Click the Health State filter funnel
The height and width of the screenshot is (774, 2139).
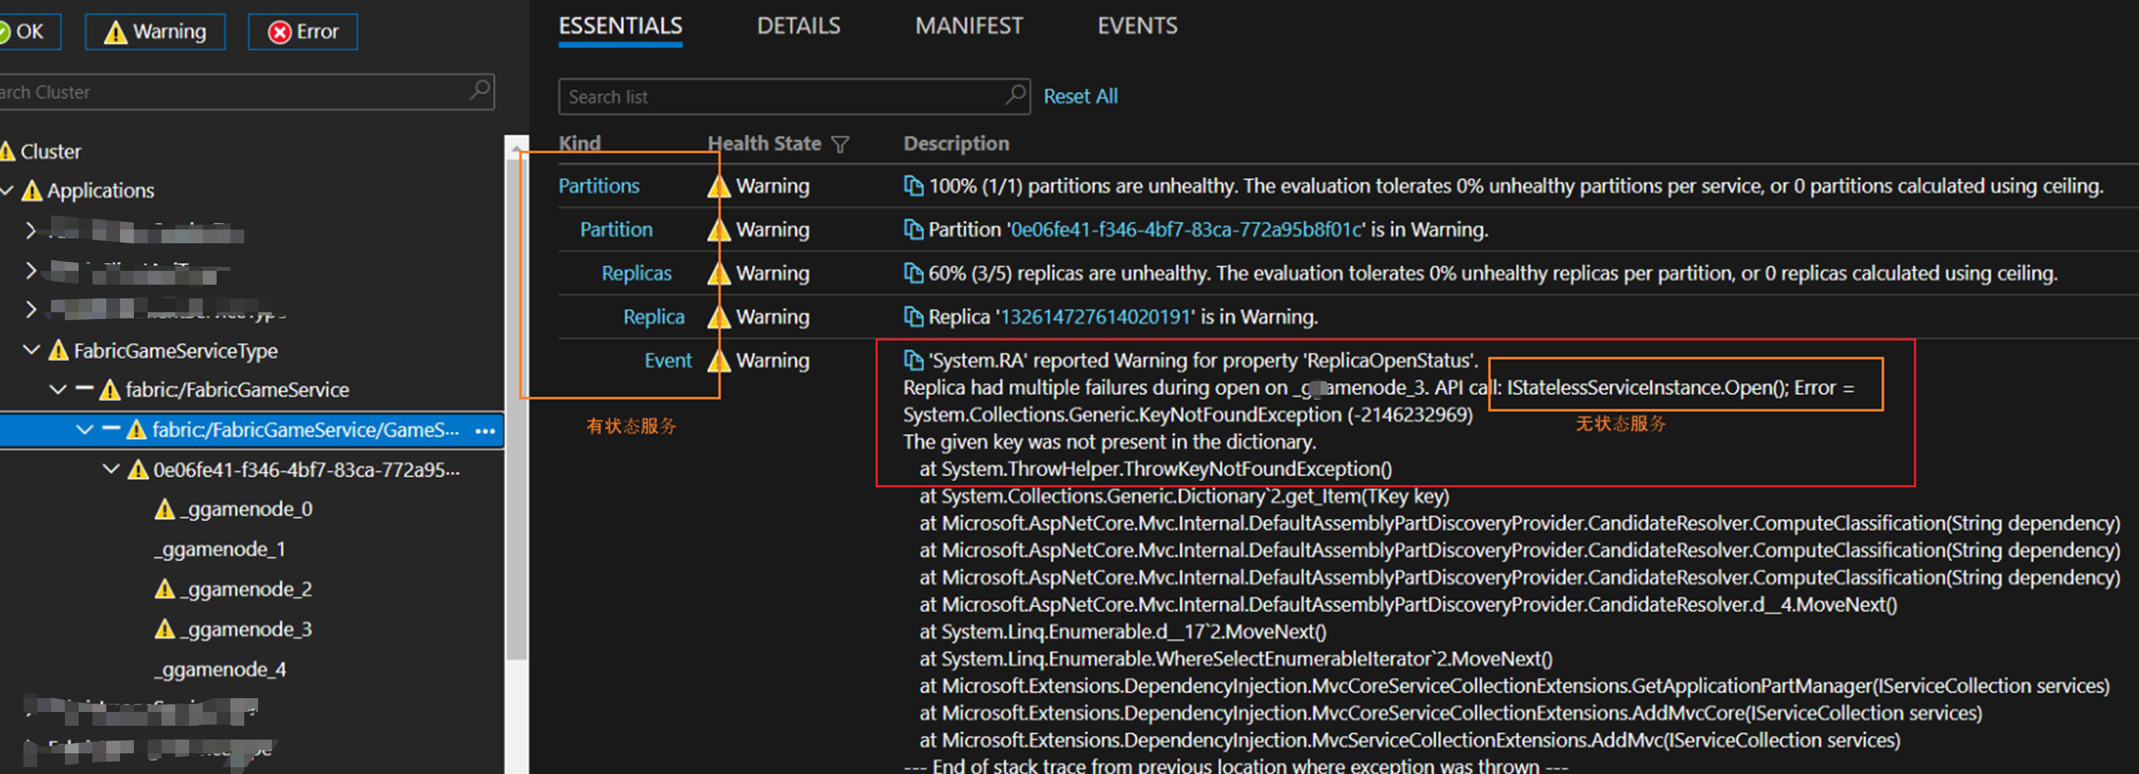coord(840,144)
